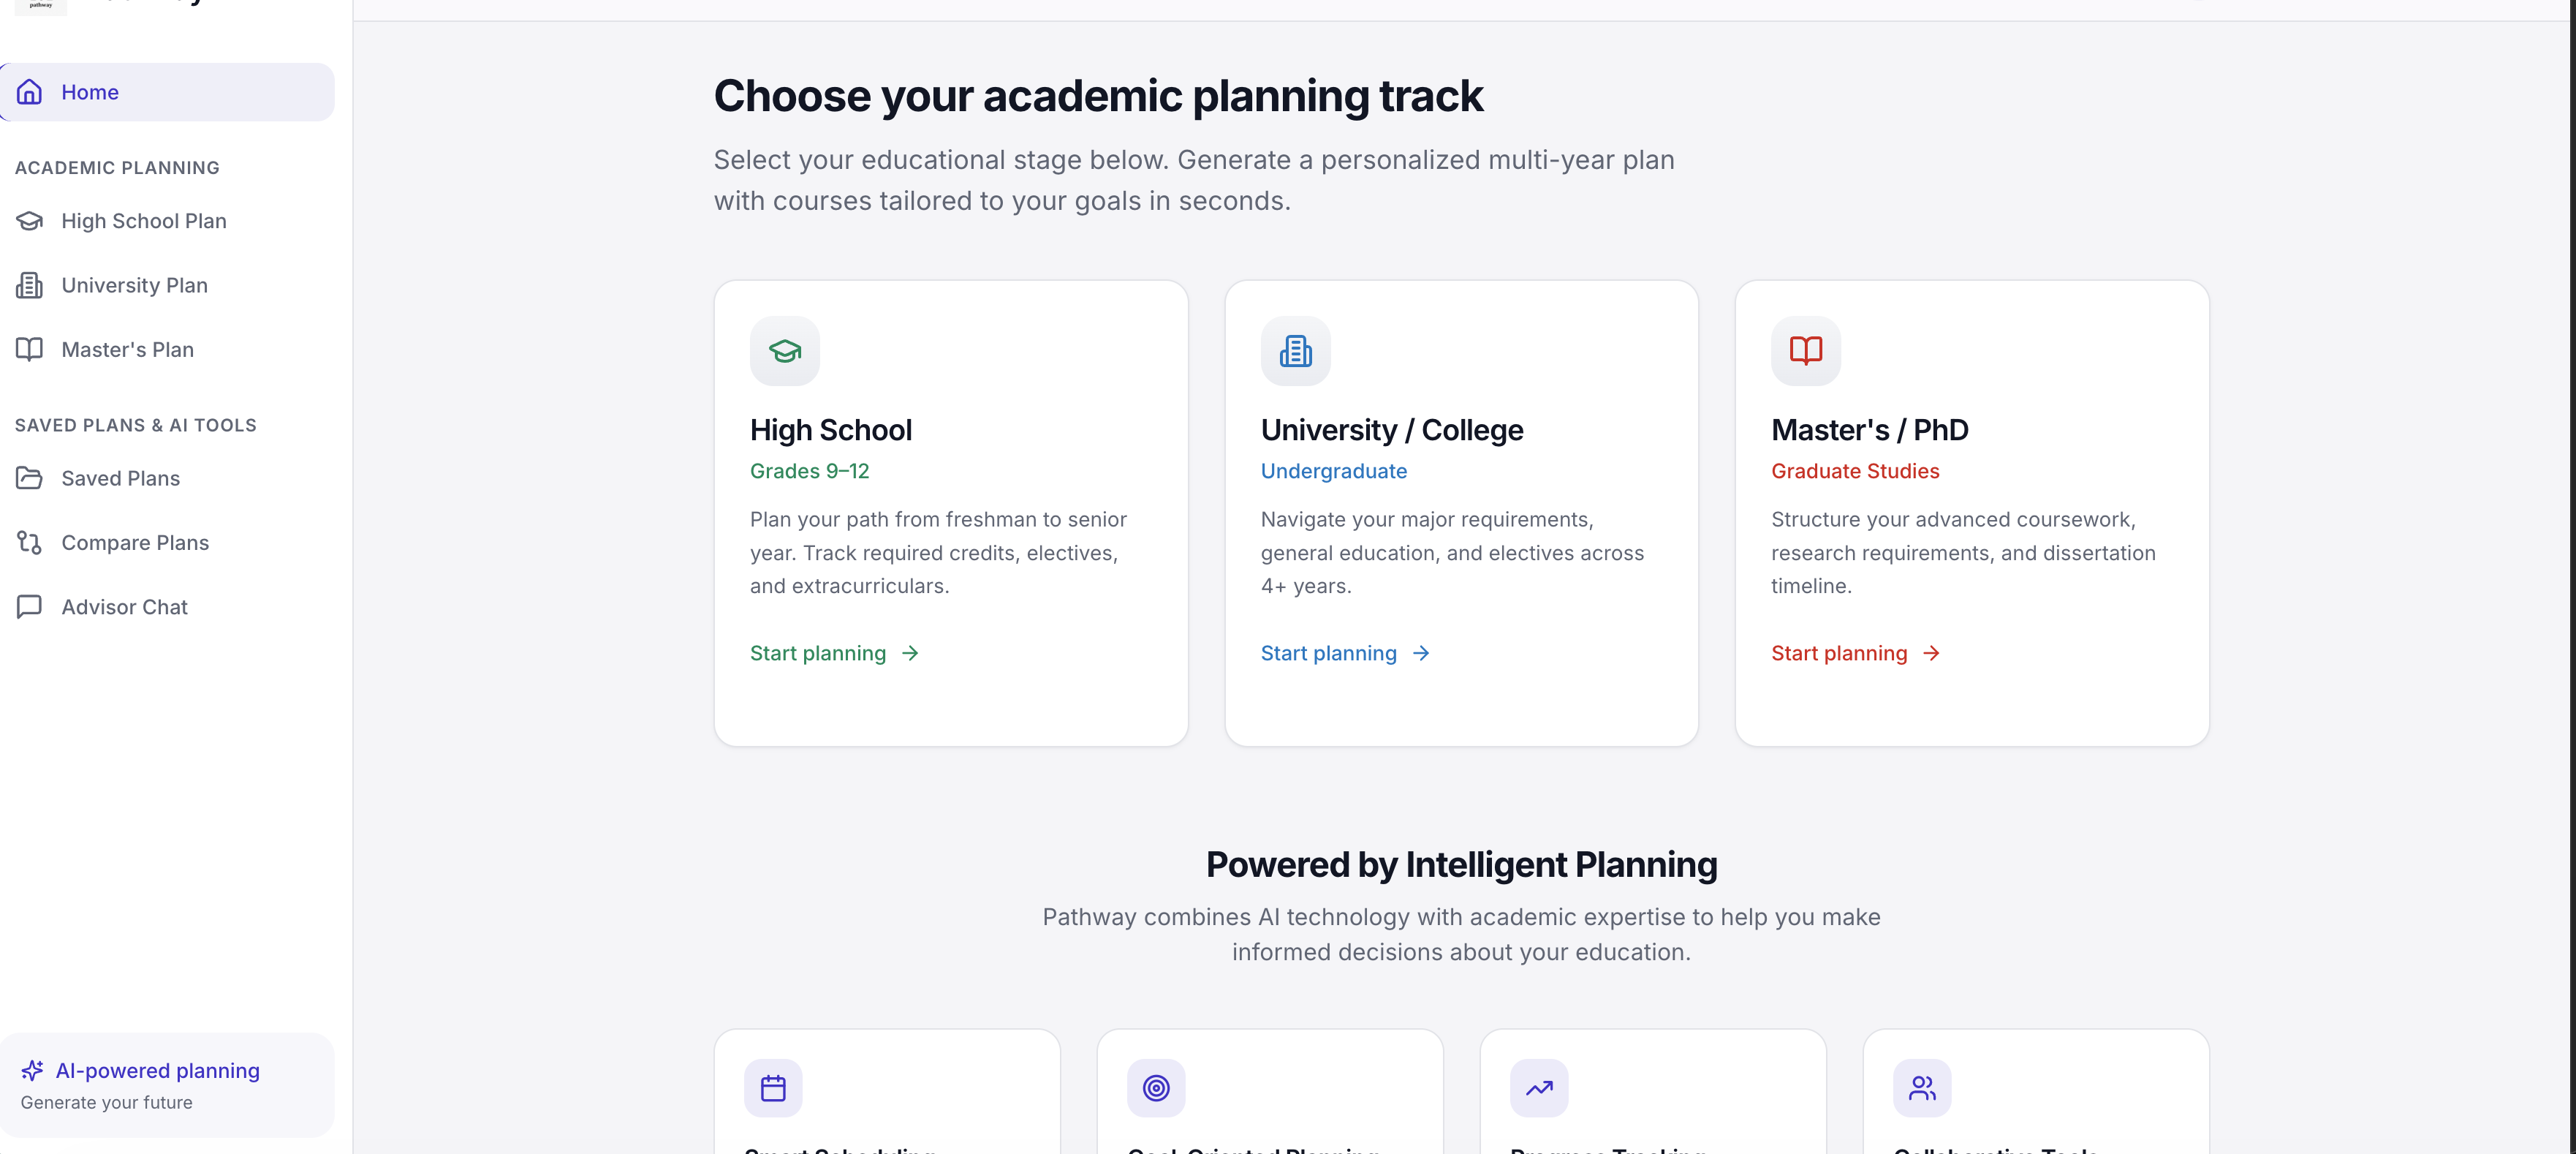Go to Home in the sidebar
Image resolution: width=2576 pixels, height=1154 pixels.
click(x=90, y=92)
